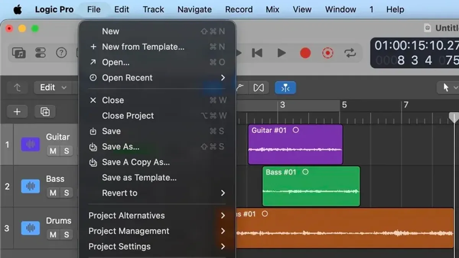Click the Bass track blue waveform icon
This screenshot has height=258, width=459.
30,186
